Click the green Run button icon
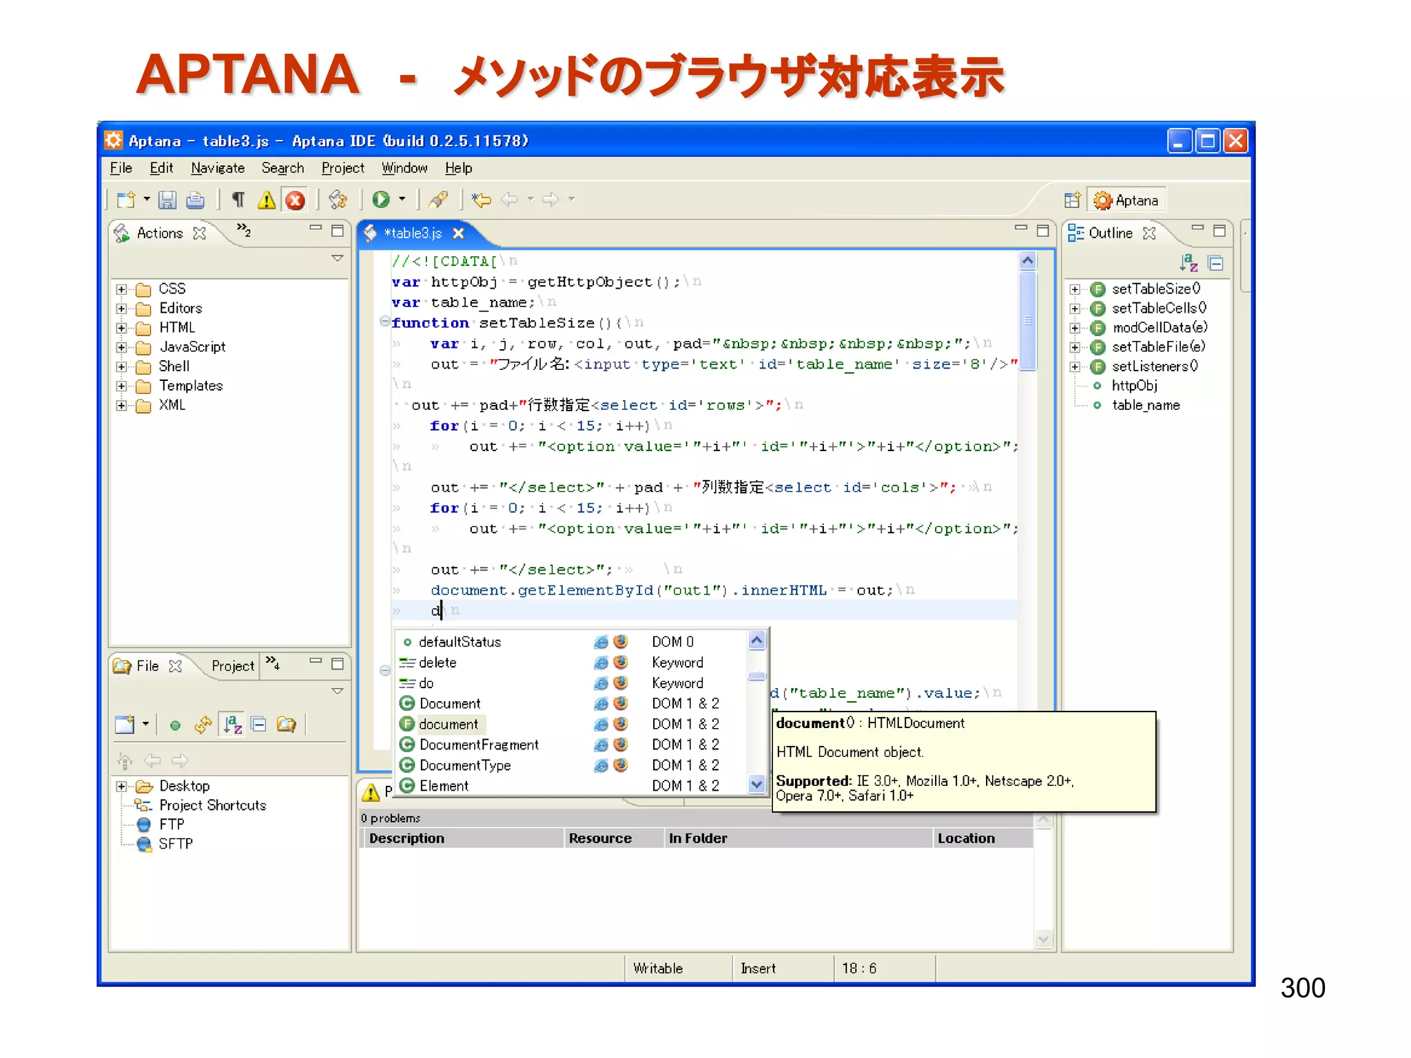Viewport: 1411px width, 1058px height. 380,200
